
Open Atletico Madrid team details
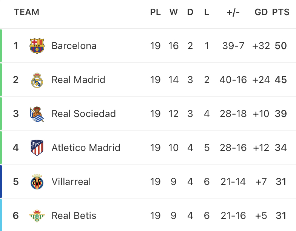[86, 148]
